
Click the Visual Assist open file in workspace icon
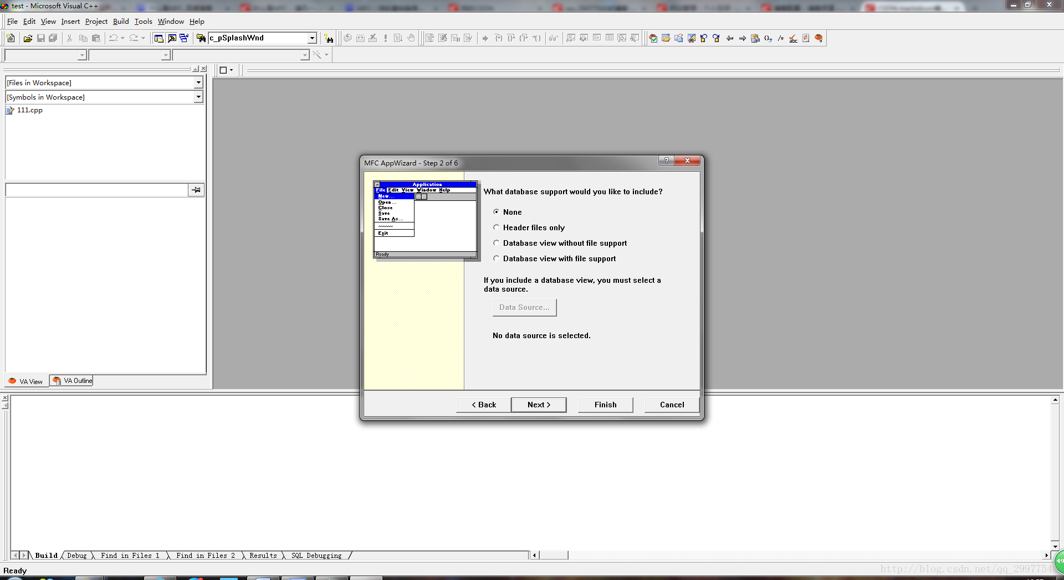pos(666,38)
